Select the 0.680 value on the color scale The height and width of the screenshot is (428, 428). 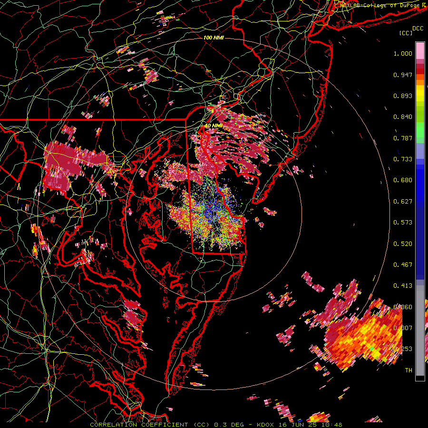tap(403, 180)
